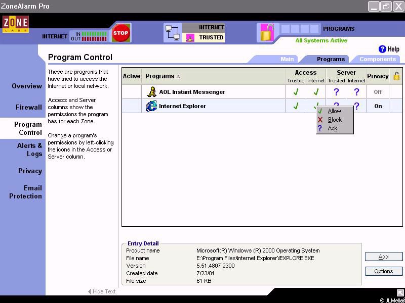The height and width of the screenshot is (303, 405).
Task: Click the All Systems Active status text
Action: pos(321,40)
